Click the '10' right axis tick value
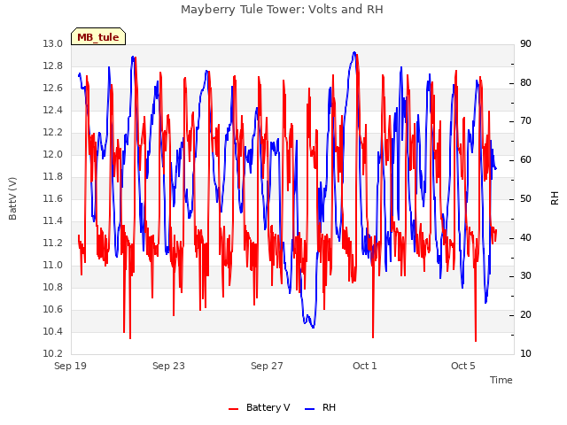 [525, 354]
